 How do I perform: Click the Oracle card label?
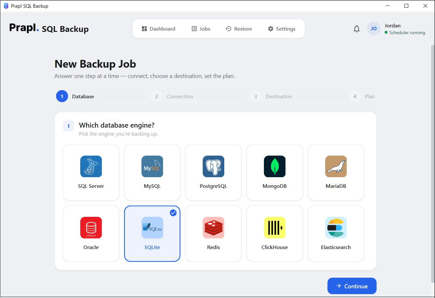91,247
